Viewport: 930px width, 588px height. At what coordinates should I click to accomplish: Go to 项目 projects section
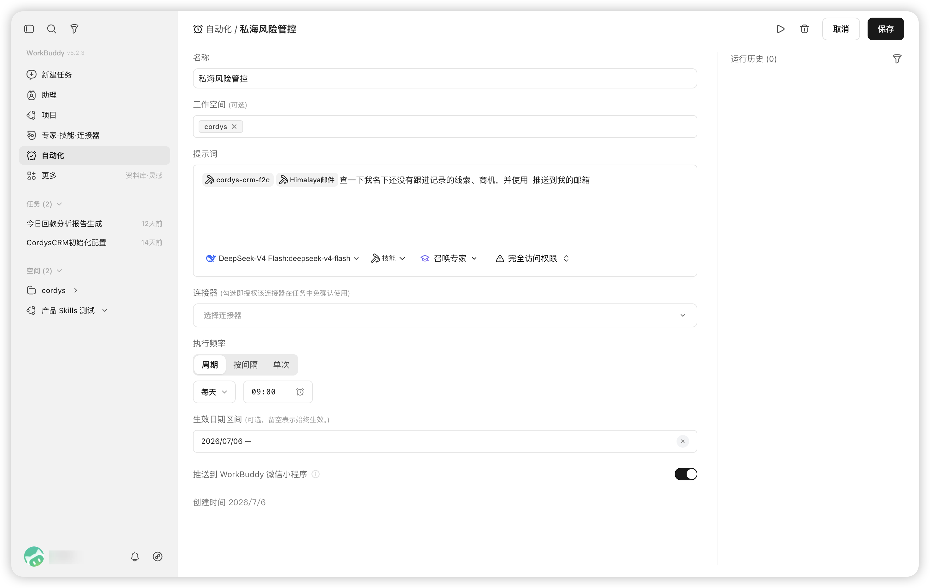pyautogui.click(x=94, y=115)
